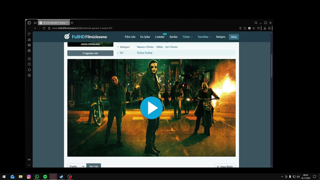The image size is (320, 180).
Task: Open the 1080p category link
Action: click(159, 47)
